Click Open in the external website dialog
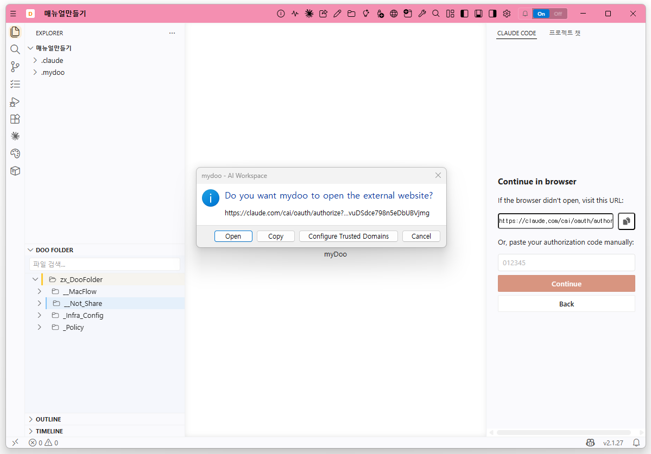 233,236
